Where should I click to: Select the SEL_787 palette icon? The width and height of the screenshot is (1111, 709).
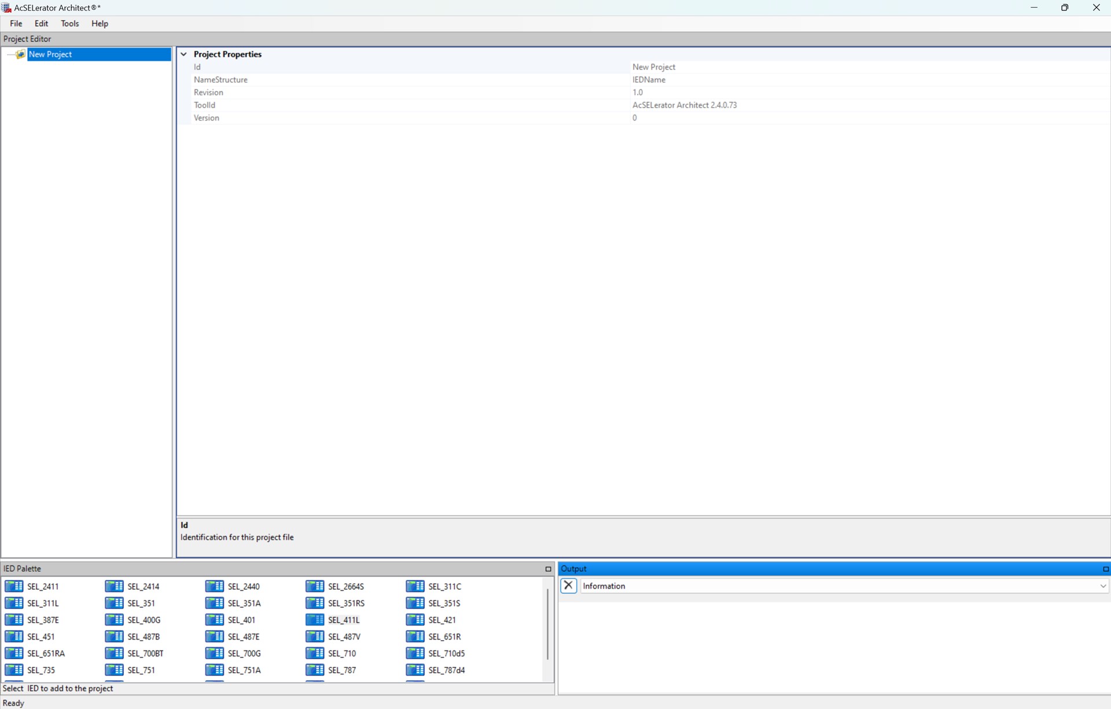[315, 670]
